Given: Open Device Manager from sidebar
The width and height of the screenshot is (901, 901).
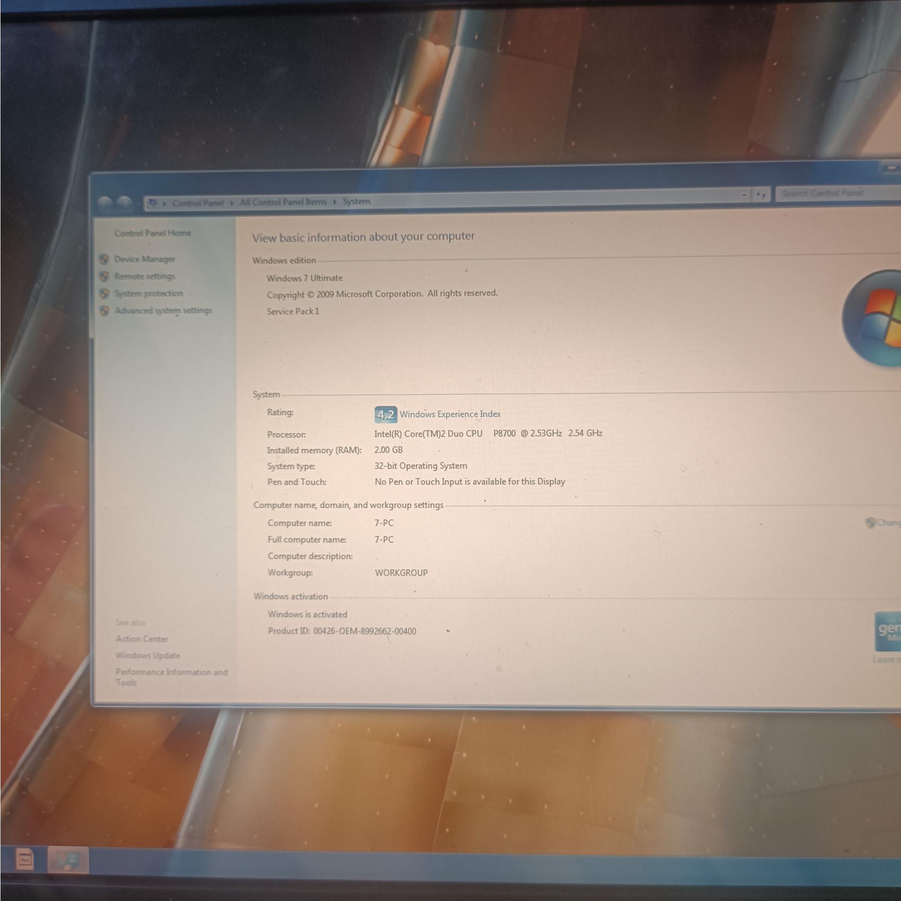Looking at the screenshot, I should tap(144, 259).
